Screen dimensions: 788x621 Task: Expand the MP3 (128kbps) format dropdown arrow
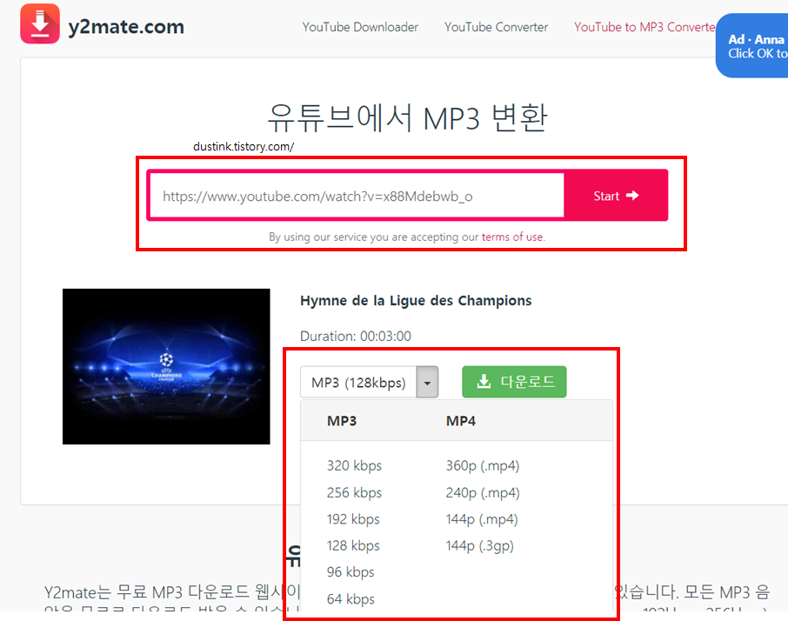click(427, 383)
